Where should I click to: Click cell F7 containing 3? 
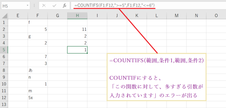pyautogui.click(x=38, y=64)
